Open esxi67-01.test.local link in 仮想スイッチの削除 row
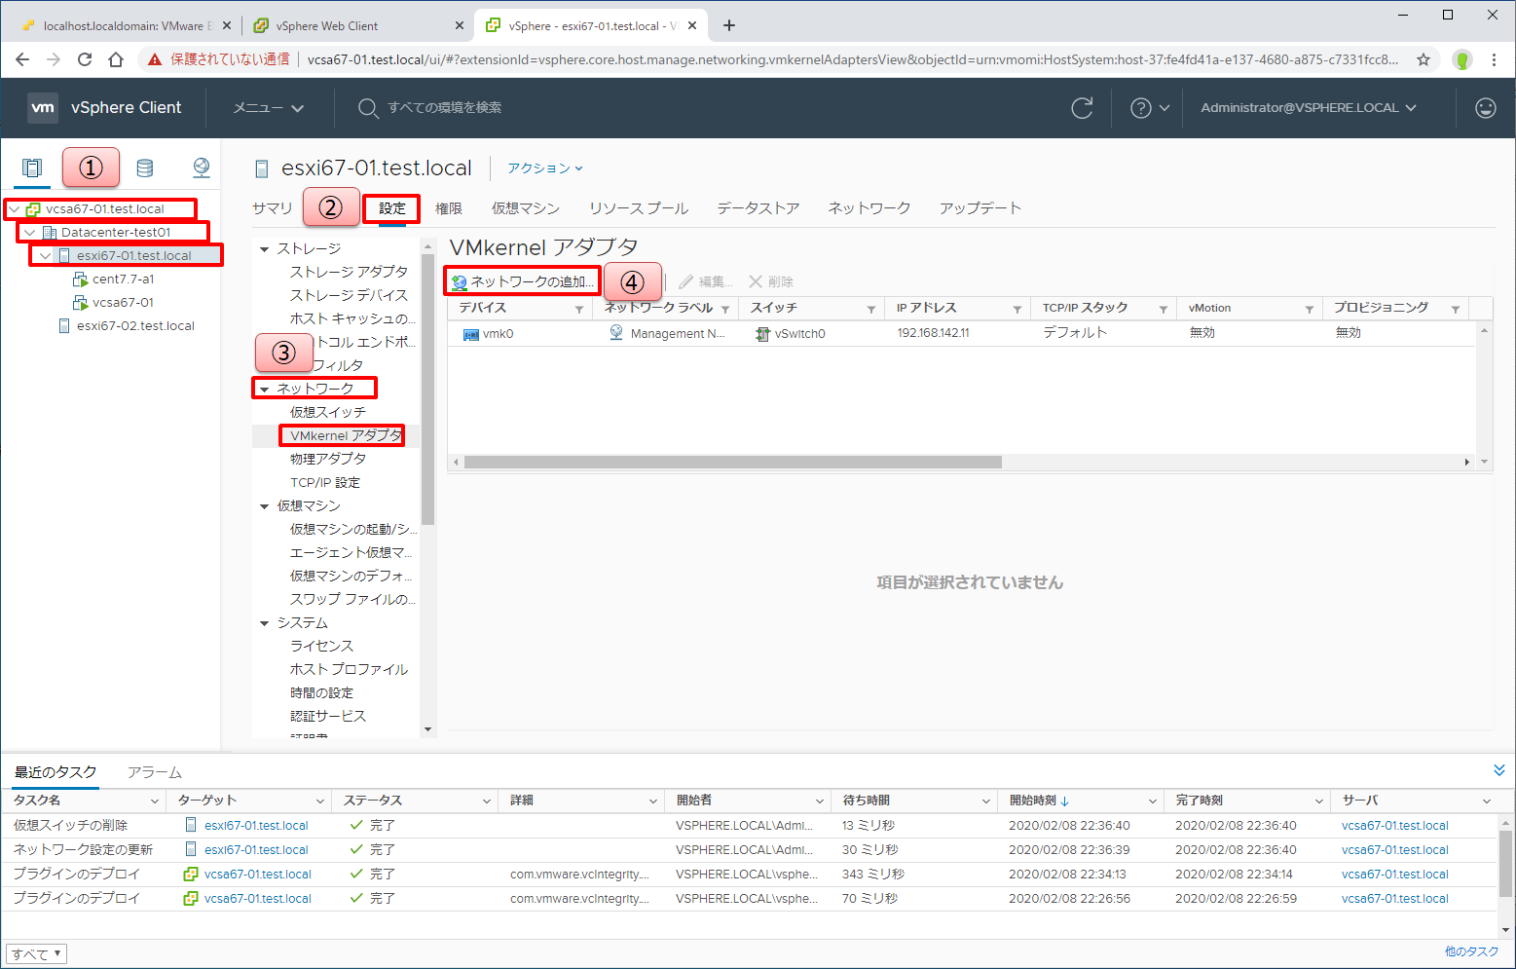This screenshot has width=1516, height=969. pos(256,825)
